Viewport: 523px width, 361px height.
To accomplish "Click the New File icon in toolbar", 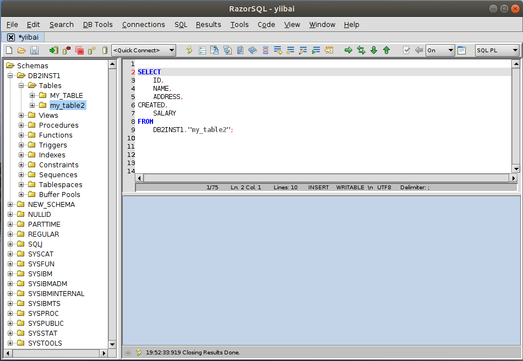I will [9, 50].
